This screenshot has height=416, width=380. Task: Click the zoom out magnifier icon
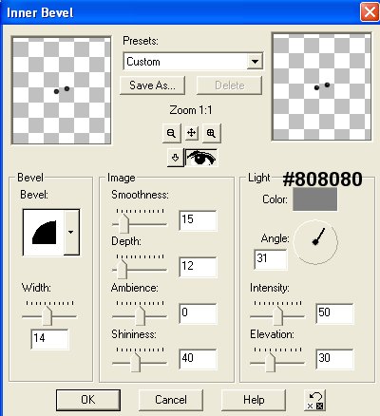(171, 133)
